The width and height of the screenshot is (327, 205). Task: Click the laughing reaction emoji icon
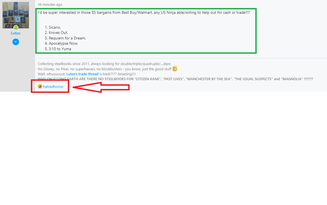[40, 86]
